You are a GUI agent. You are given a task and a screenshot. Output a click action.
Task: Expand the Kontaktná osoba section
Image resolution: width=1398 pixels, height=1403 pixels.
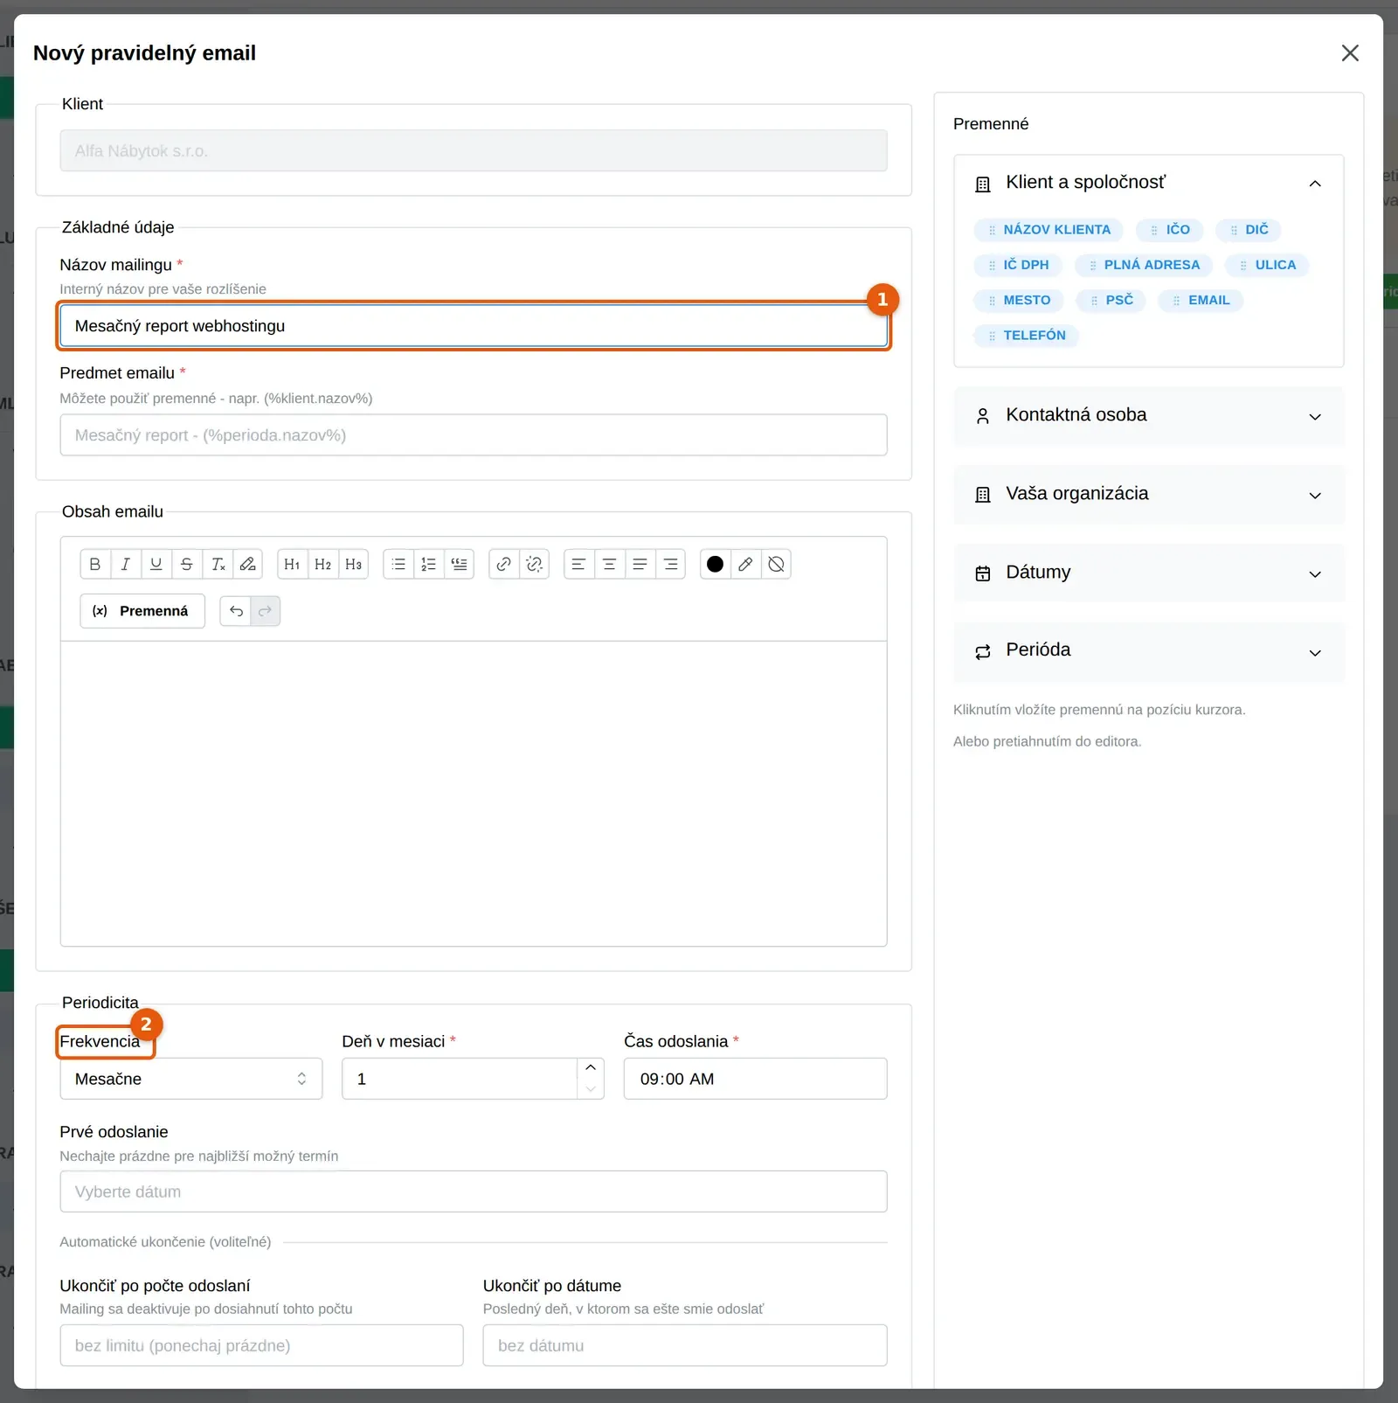tap(1149, 416)
